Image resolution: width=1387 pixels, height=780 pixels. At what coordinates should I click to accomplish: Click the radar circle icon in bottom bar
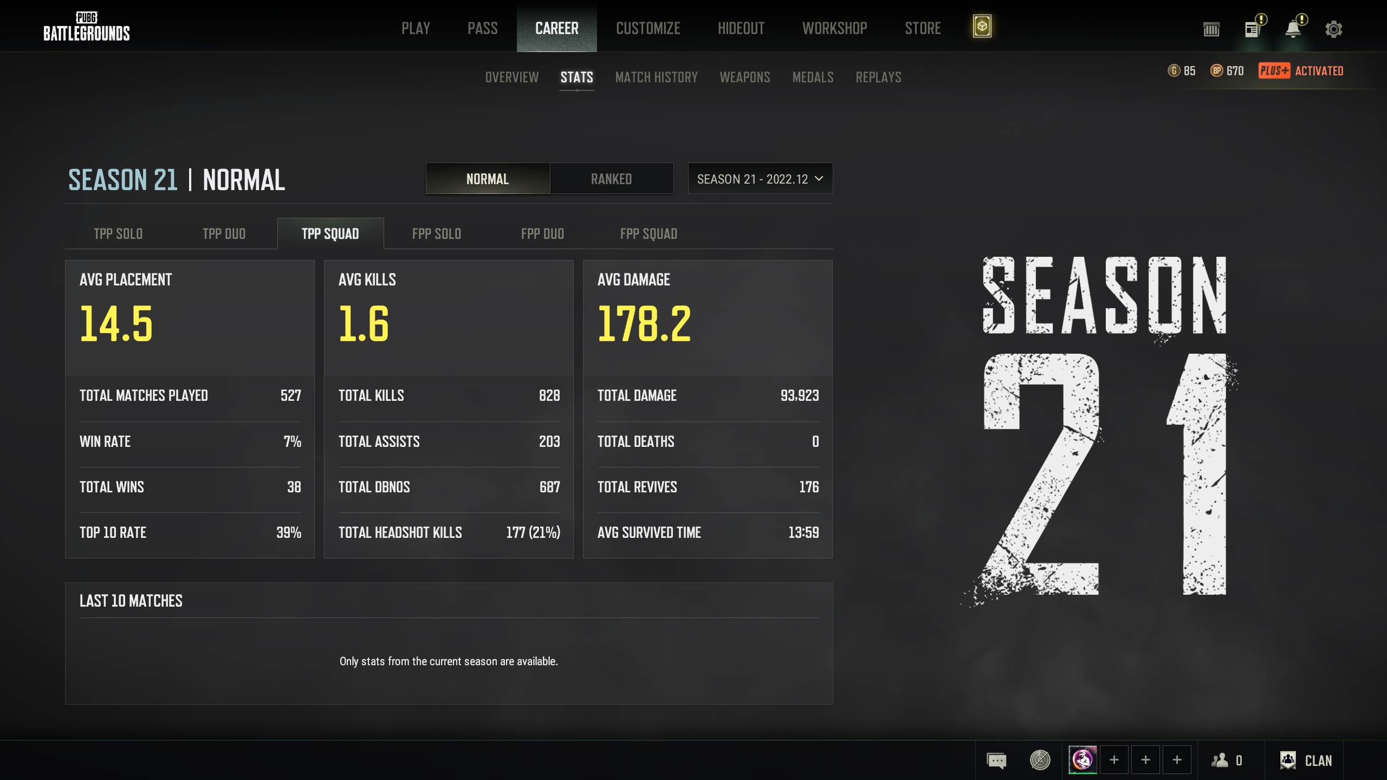[1040, 760]
